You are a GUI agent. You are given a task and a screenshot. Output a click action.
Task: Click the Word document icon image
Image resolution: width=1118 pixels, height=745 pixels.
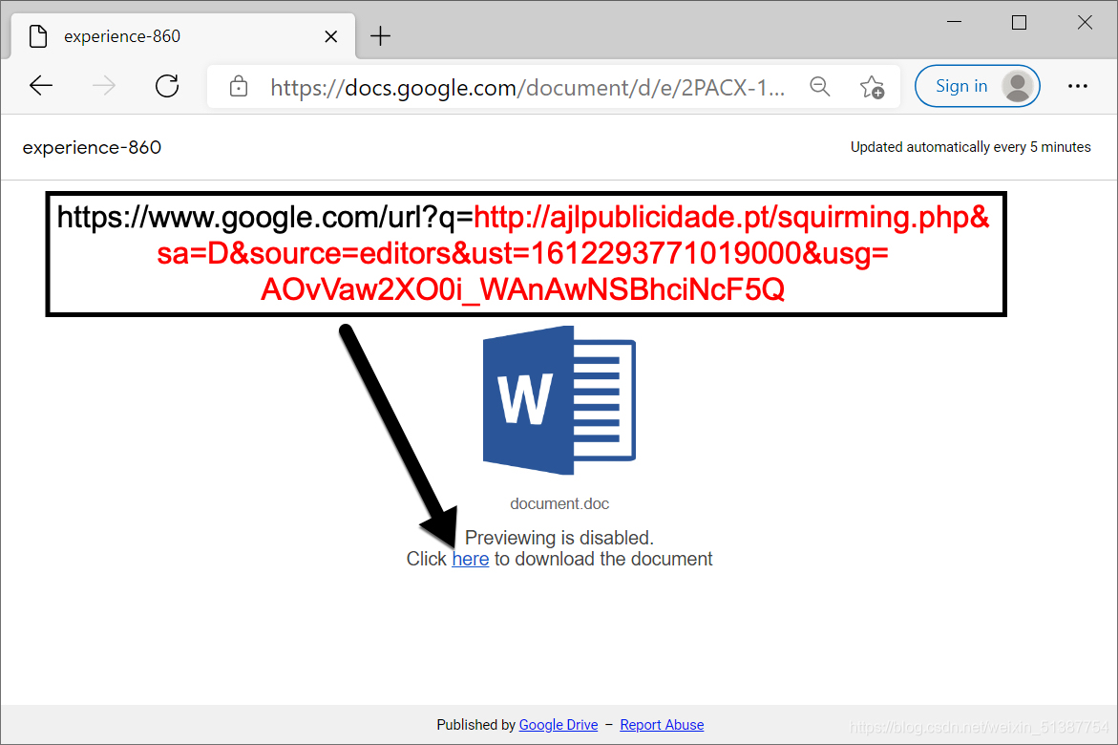pos(559,400)
